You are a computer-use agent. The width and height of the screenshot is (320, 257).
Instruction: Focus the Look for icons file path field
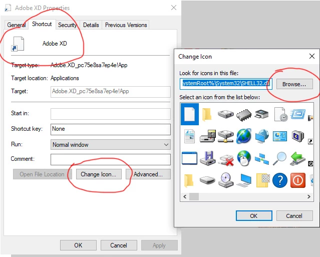[x=226, y=84]
